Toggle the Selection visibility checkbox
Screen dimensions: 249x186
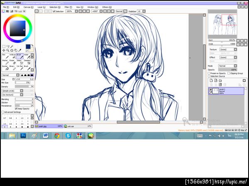[x=54, y=12]
